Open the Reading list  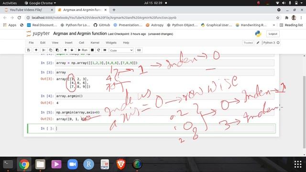pyautogui.click(x=291, y=25)
